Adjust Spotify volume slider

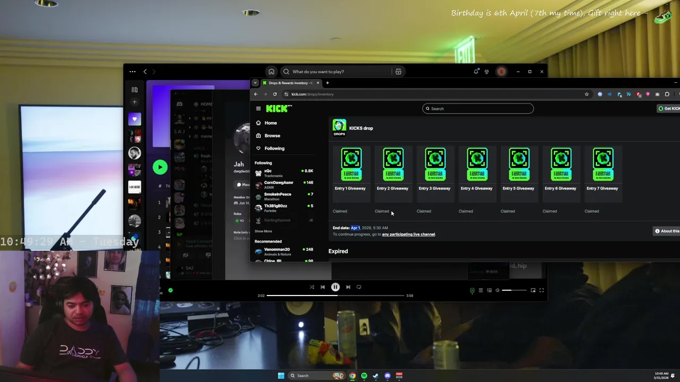pos(514,290)
